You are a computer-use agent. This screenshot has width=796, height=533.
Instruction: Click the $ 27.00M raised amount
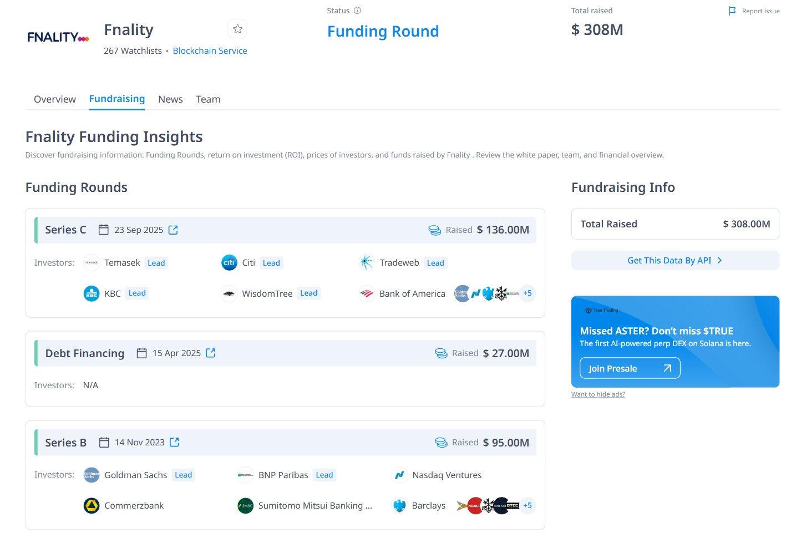506,353
